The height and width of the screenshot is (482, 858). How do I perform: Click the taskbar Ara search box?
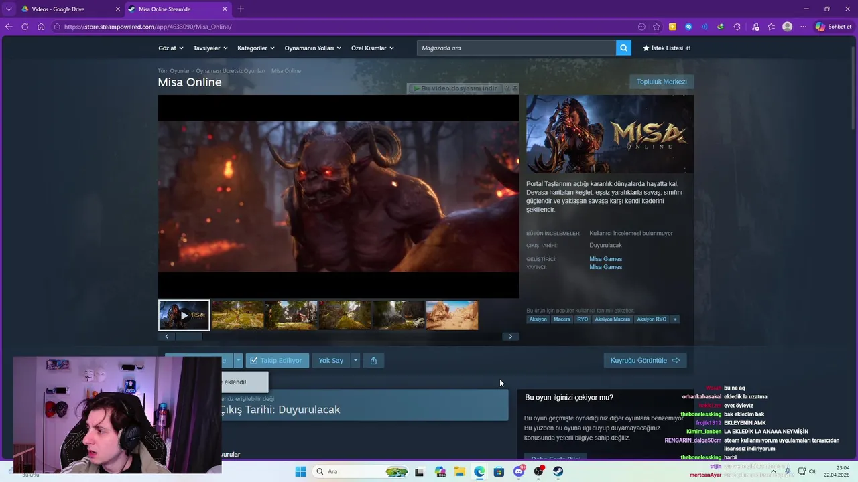361,471
